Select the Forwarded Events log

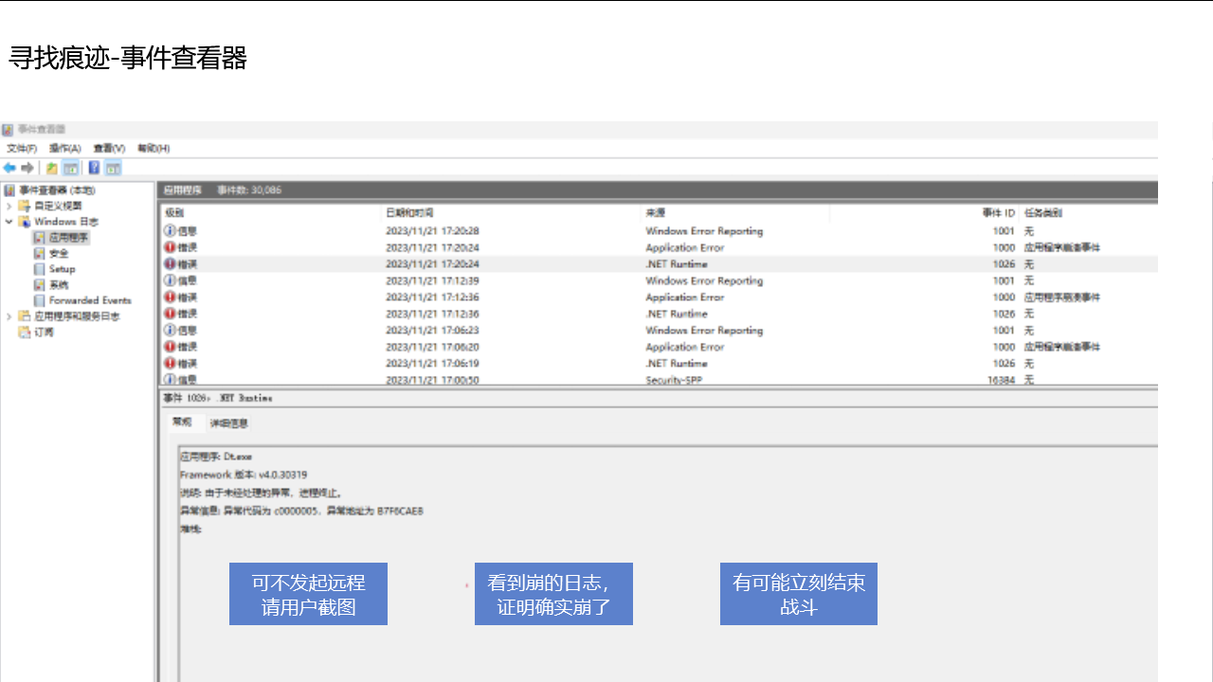89,300
